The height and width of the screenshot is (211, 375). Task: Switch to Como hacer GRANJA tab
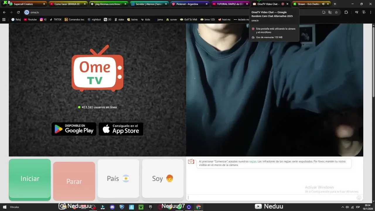(68, 4)
